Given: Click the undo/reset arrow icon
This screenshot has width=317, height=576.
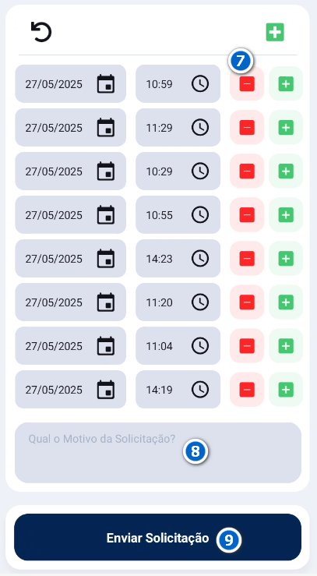Looking at the screenshot, I should 41,32.
